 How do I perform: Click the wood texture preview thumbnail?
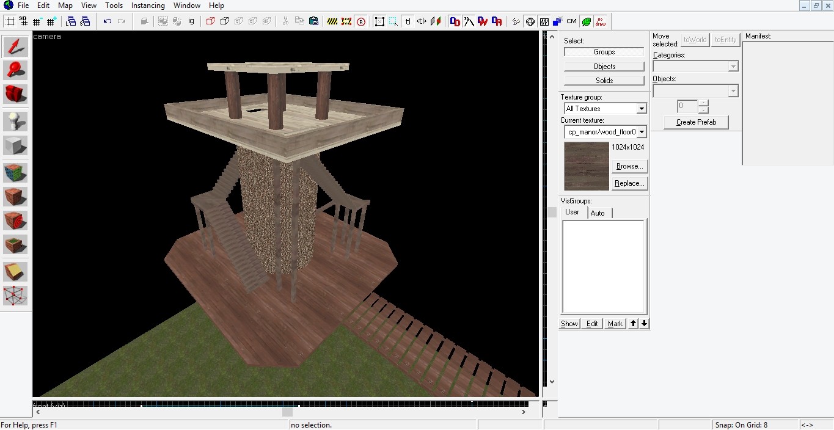pyautogui.click(x=585, y=165)
